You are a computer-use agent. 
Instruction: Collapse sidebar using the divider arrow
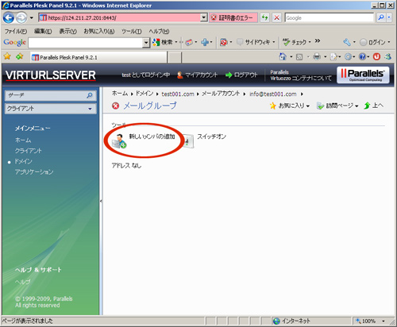coord(101,201)
